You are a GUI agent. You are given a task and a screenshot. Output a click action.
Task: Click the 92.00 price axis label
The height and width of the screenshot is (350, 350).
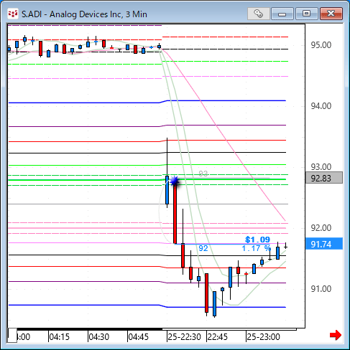321,228
